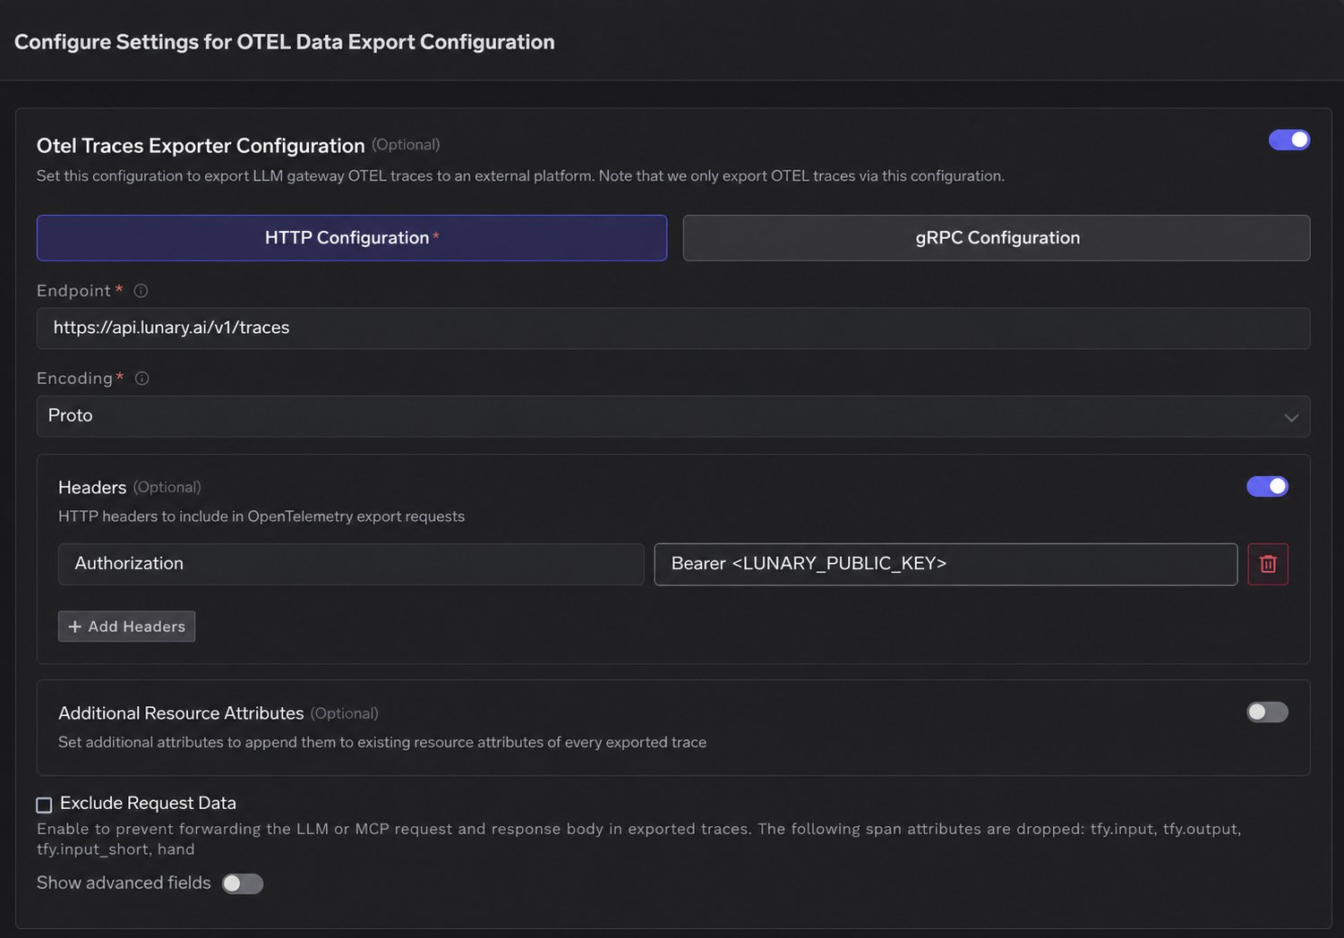Screen dimensions: 1344x938
Task: Delete the Authorization header row
Action: tap(1268, 564)
